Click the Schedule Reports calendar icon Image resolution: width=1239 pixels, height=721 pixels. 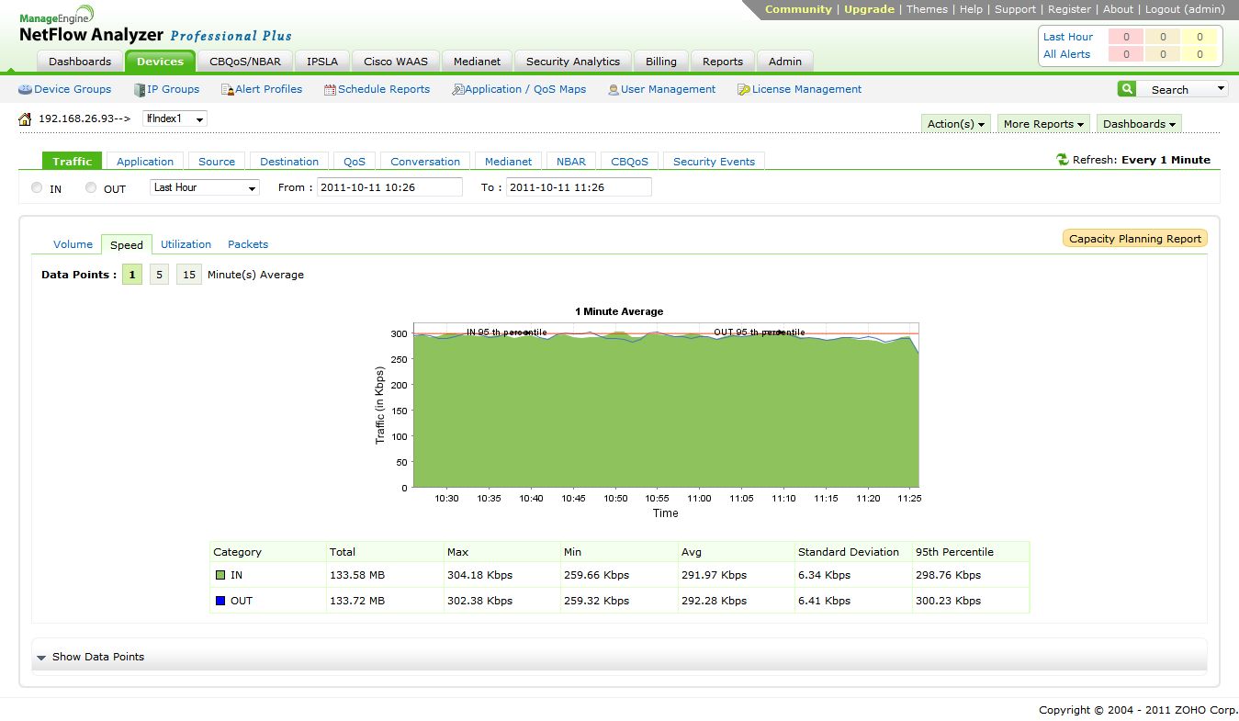click(331, 90)
